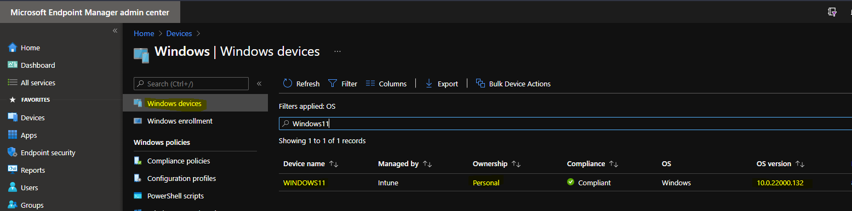This screenshot has height=211, width=852.
Task: Click the Groups icon in sidebar
Action: tap(13, 205)
